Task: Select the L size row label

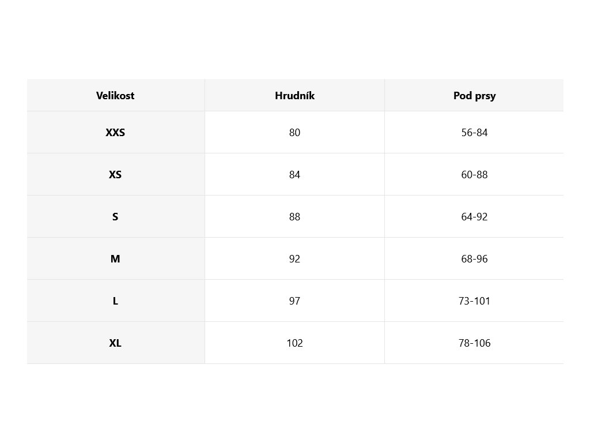Action: tap(115, 301)
